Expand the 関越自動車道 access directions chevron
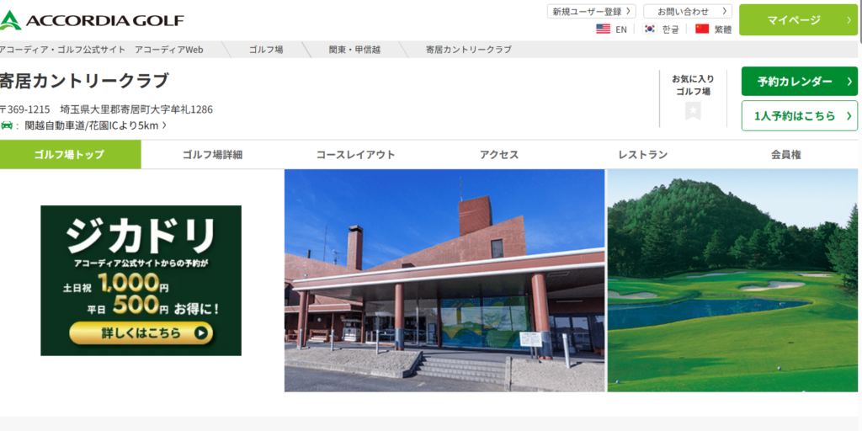 click(x=164, y=125)
